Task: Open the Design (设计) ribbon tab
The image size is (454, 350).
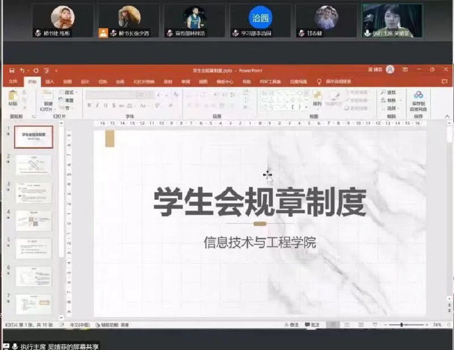Action: [85, 82]
